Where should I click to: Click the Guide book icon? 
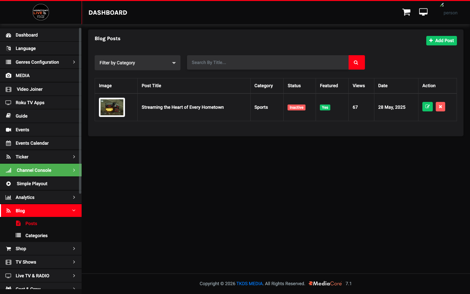[8, 116]
